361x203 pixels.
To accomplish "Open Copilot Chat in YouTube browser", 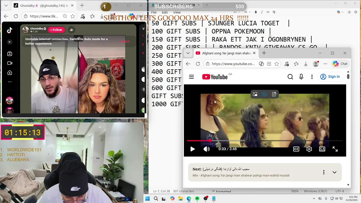I will (340, 64).
